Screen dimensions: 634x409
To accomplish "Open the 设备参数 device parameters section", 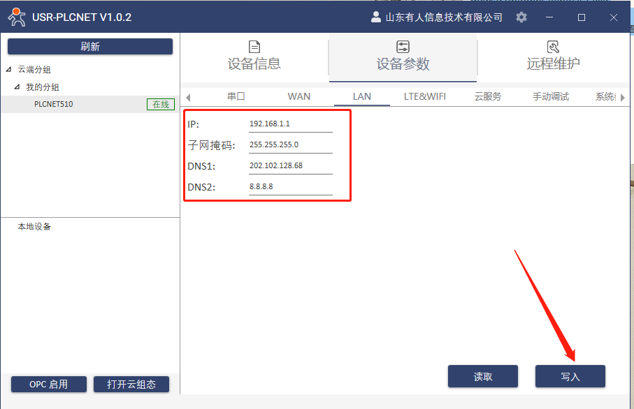I will [403, 56].
